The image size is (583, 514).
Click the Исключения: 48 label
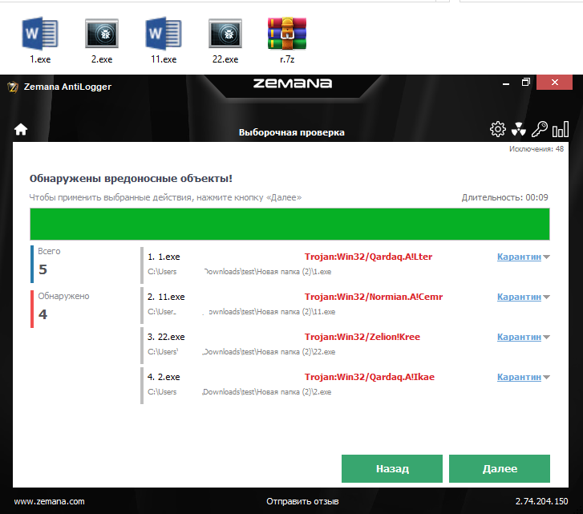pos(536,149)
